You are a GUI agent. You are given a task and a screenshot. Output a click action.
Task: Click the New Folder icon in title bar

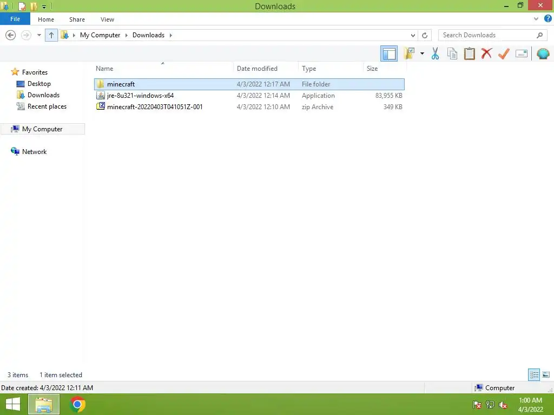[x=34, y=6]
